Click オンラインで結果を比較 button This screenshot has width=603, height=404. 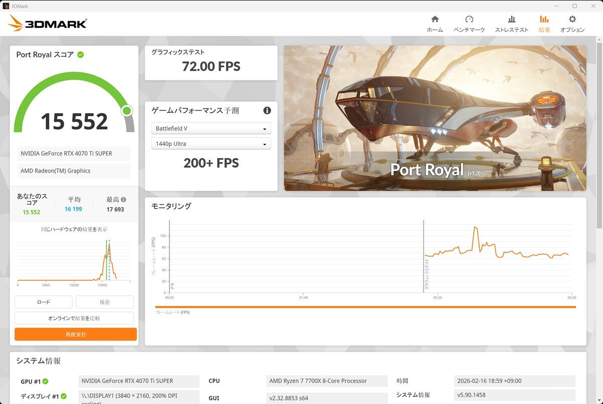tap(74, 318)
